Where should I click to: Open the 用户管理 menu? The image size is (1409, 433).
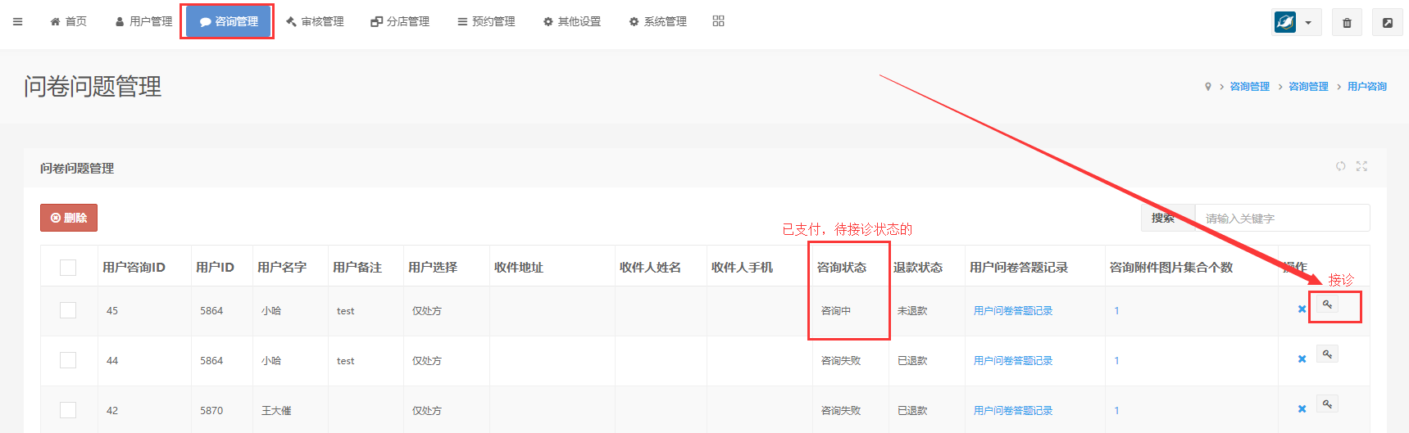[x=143, y=21]
